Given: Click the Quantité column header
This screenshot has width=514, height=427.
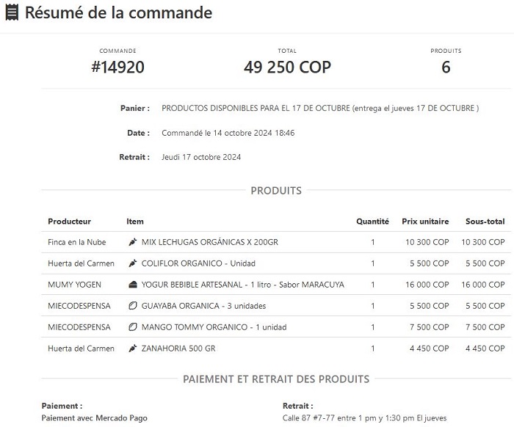Looking at the screenshot, I should click(372, 222).
